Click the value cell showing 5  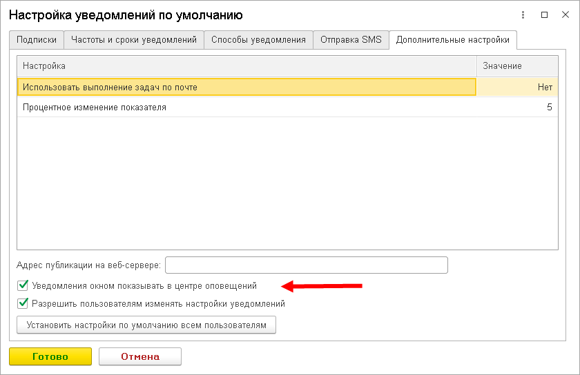516,108
